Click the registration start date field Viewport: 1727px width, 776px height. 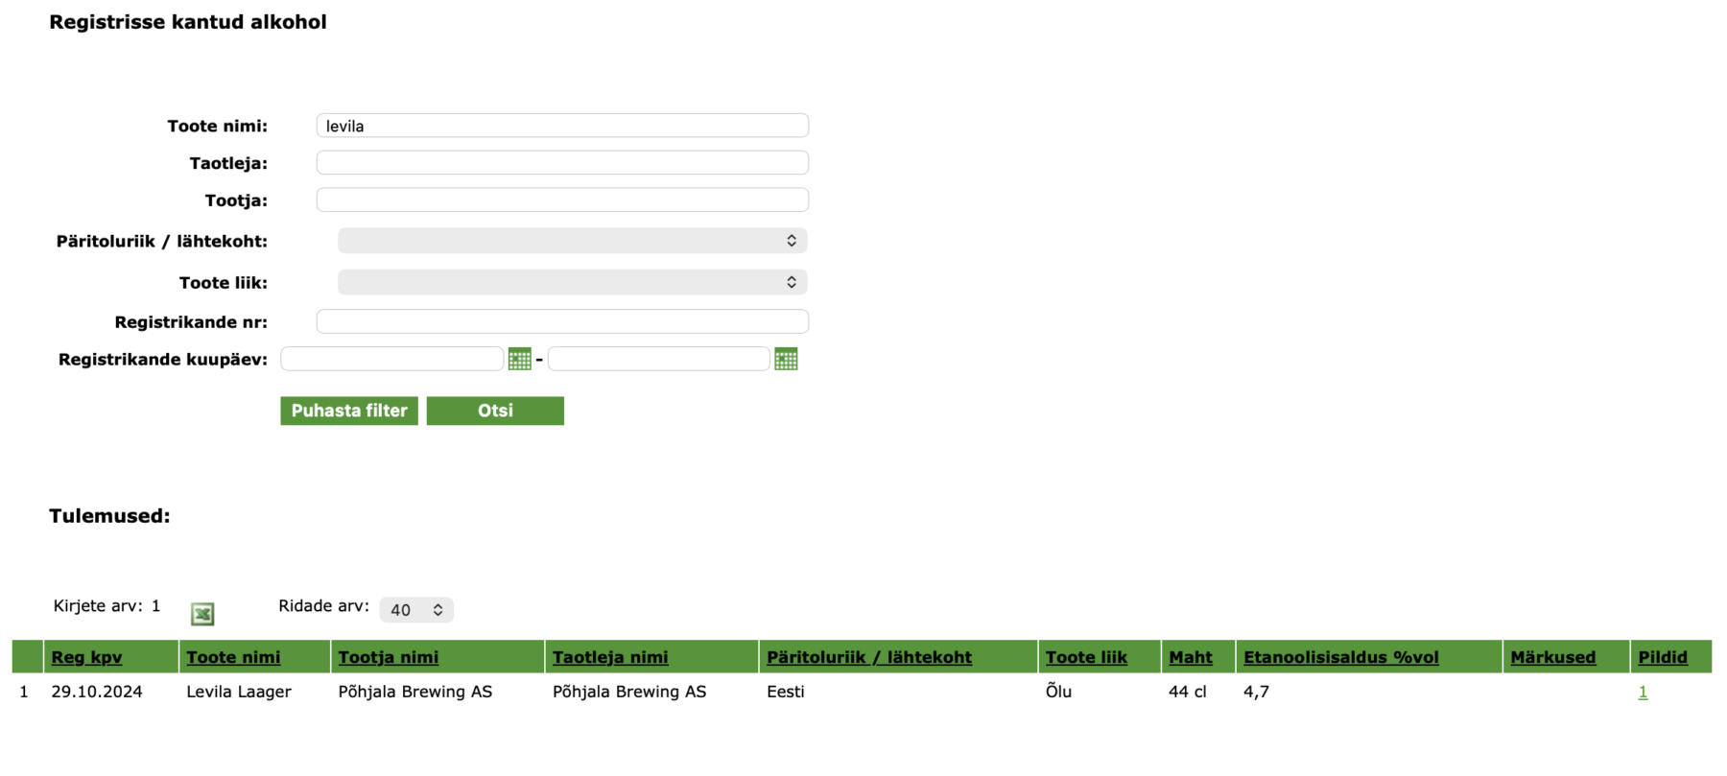click(x=391, y=360)
